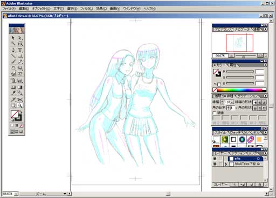Hide the Alis&Teles sketch layer eye icon

coord(215,164)
